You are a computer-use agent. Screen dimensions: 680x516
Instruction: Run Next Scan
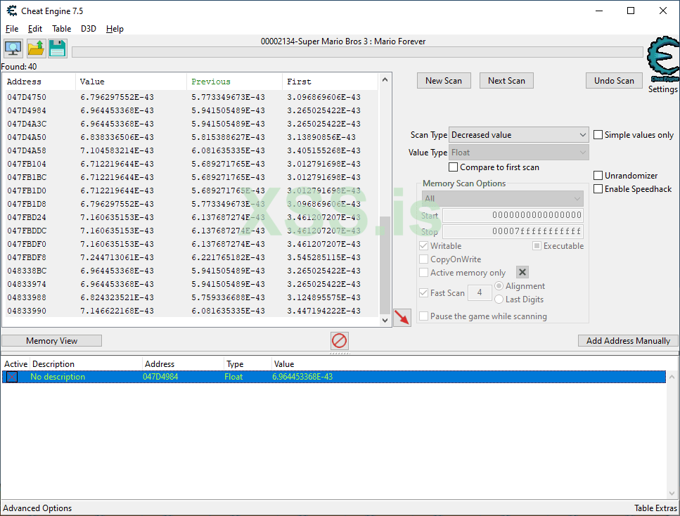coord(506,81)
